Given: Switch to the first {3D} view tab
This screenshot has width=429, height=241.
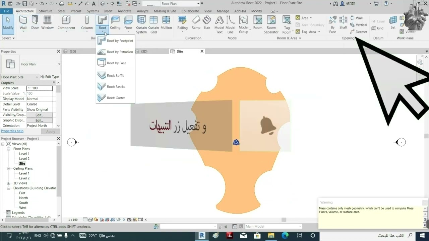Looking at the screenshot, I should coord(73,52).
